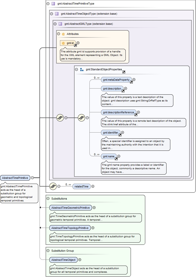Click the gml:description annotation text
This screenshot has width=196, height=277.
pyautogui.click(x=137, y=100)
